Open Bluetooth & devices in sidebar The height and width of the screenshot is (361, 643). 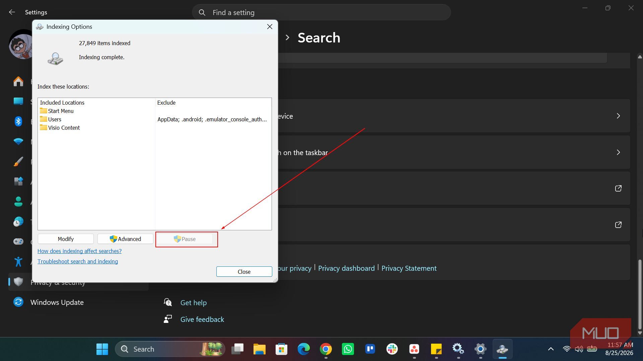pyautogui.click(x=18, y=121)
